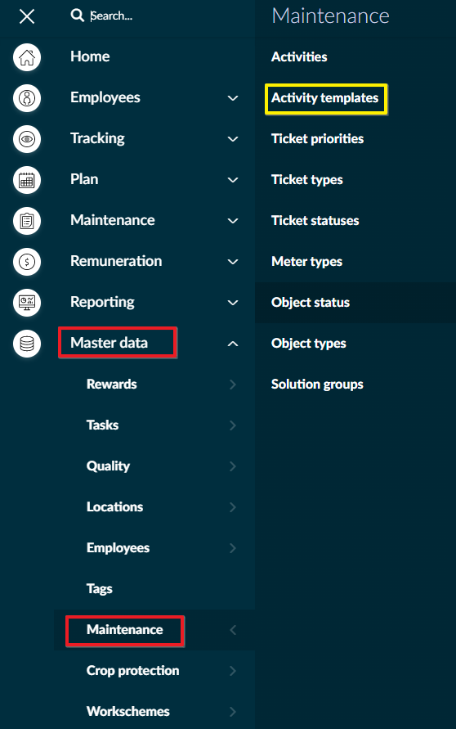Click the Home house icon
Viewport: 456px width, 729px height.
tap(27, 57)
